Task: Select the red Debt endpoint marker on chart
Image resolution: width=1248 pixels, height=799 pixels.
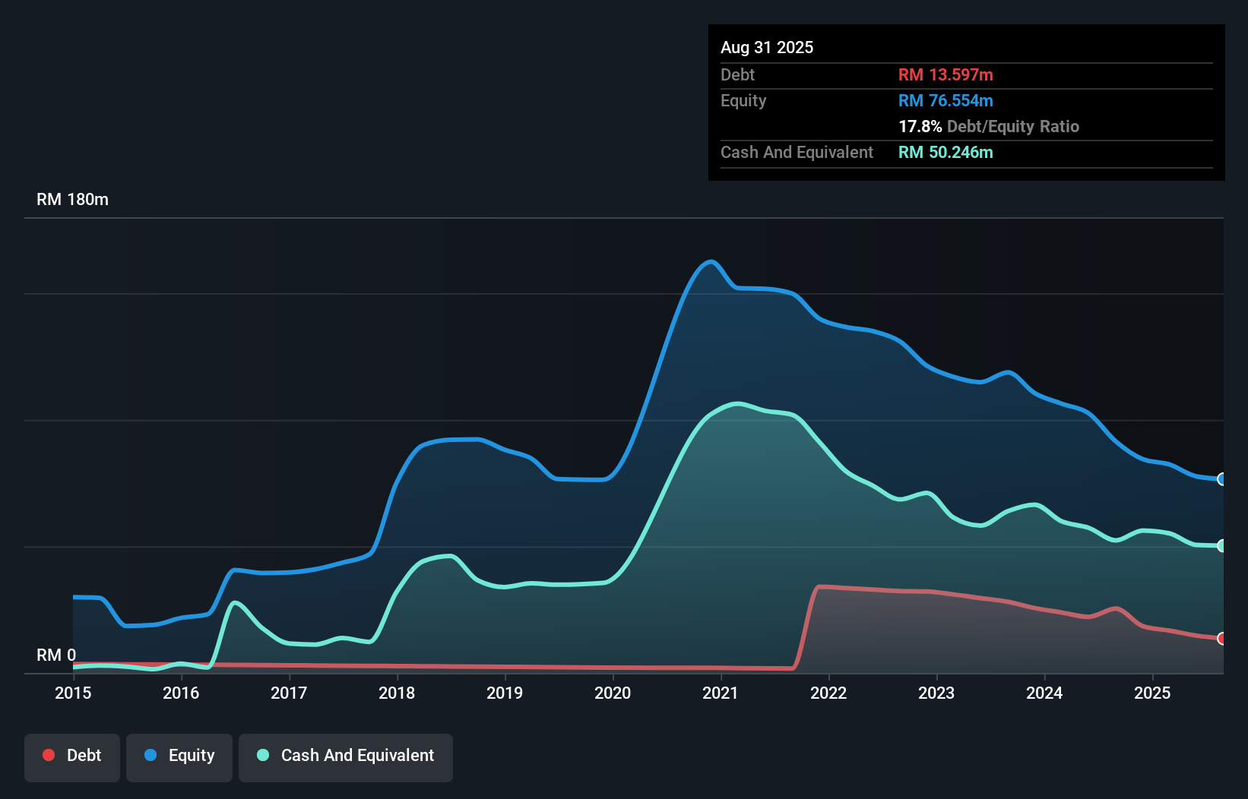Action: click(1221, 640)
